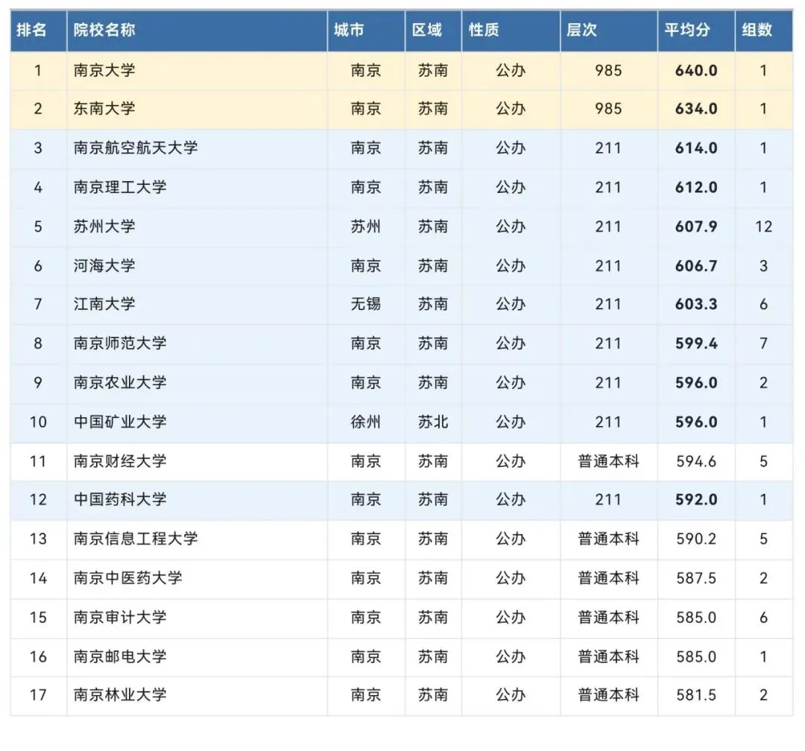Viewport: 805px width, 751px height.
Task: Click average score 590.2
Action: click(696, 539)
